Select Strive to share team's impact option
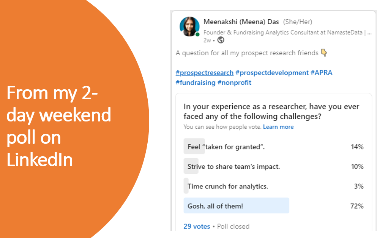This screenshot has height=238, width=377. tap(274, 166)
